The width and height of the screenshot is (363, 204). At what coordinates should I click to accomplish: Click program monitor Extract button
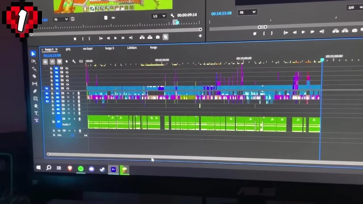click(345, 31)
